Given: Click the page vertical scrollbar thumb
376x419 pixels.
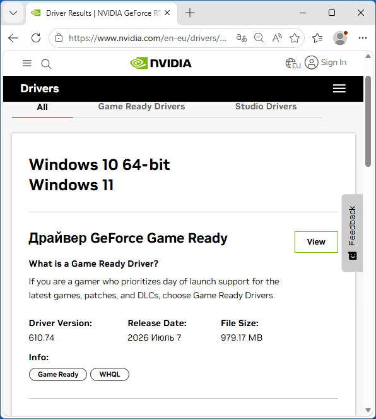Looking at the screenshot, I should tap(368, 121).
